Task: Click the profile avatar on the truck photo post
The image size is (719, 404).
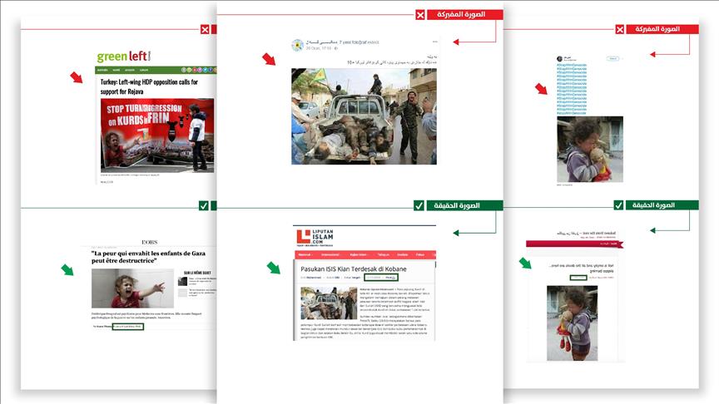Action: [x=297, y=45]
